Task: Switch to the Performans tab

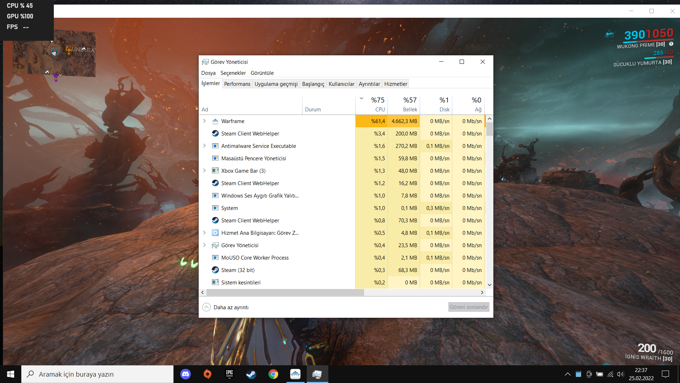Action: pos(237,84)
